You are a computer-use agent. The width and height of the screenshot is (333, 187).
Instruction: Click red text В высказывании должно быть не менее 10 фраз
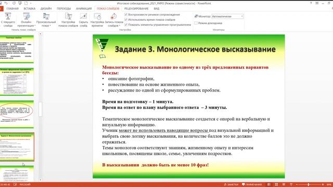(x=155, y=165)
